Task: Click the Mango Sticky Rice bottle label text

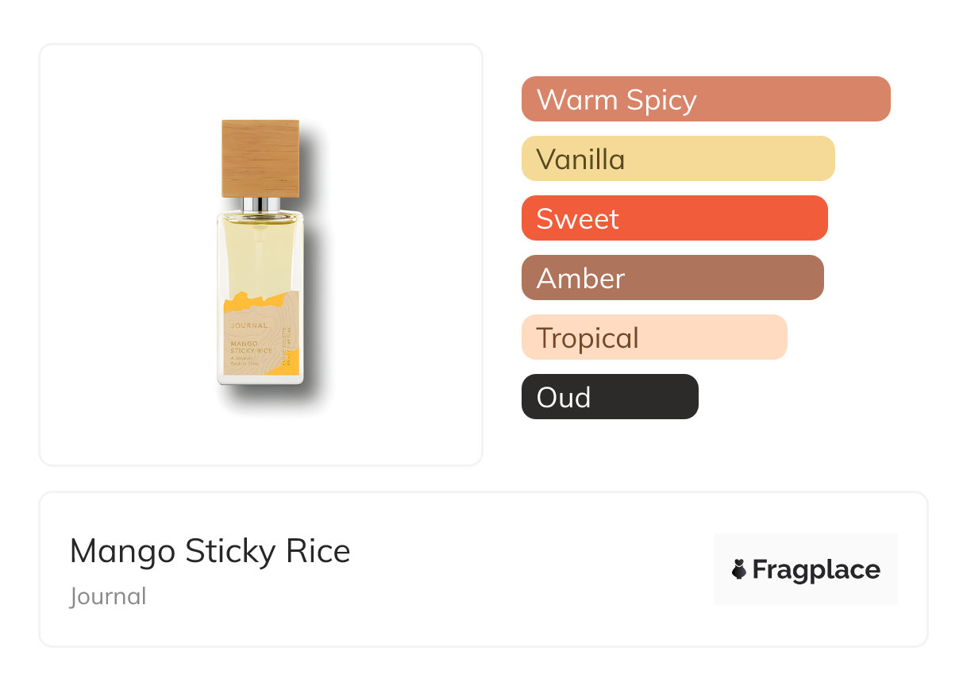Action: 250,346
